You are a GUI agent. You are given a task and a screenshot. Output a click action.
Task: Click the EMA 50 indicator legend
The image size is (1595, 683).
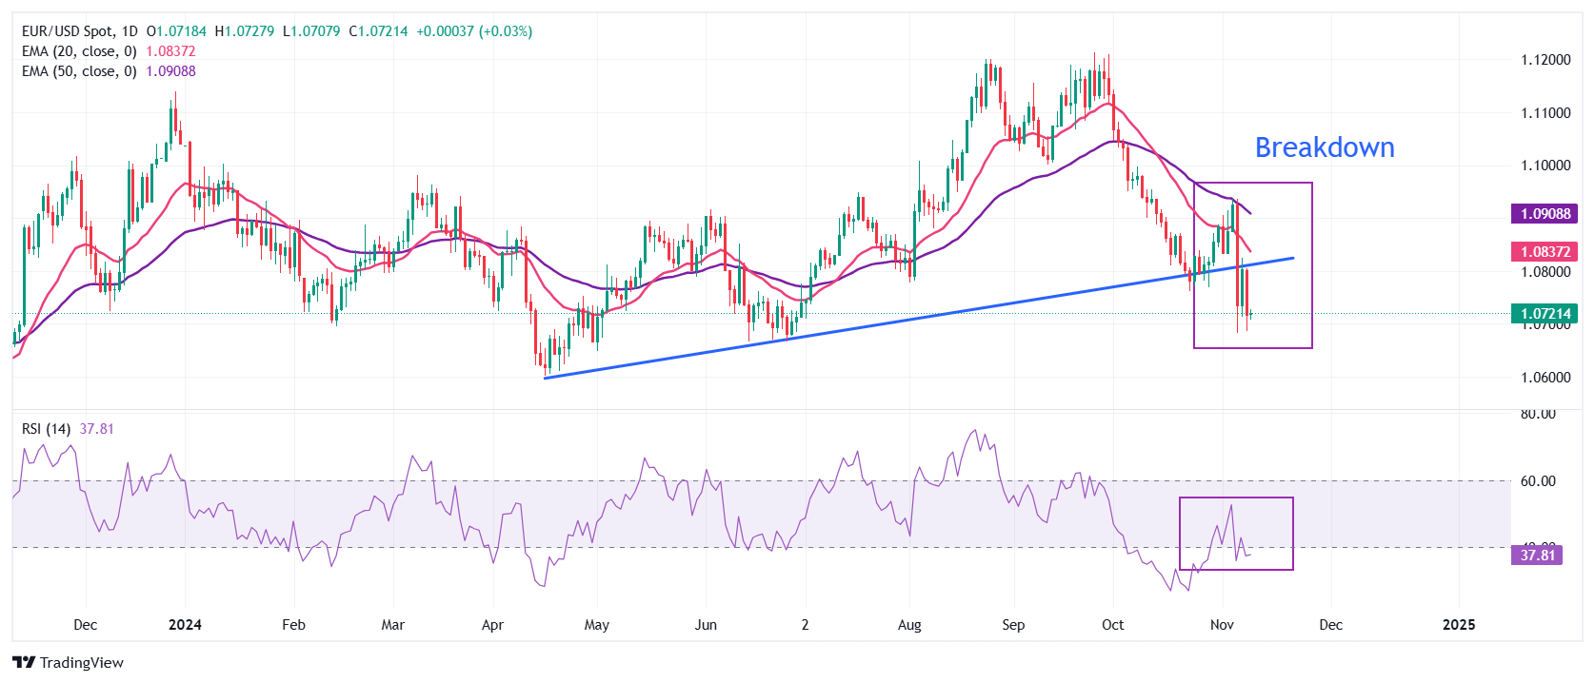79,71
